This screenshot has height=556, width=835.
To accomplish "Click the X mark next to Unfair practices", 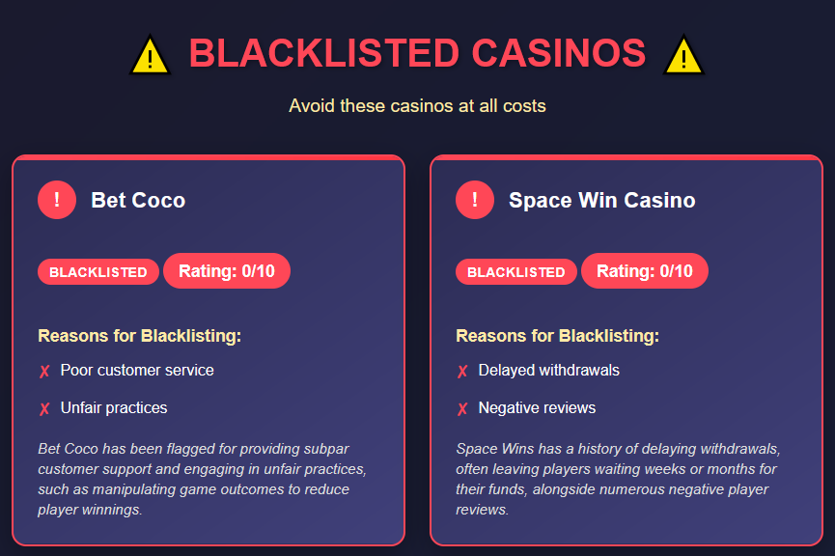I will point(44,409).
